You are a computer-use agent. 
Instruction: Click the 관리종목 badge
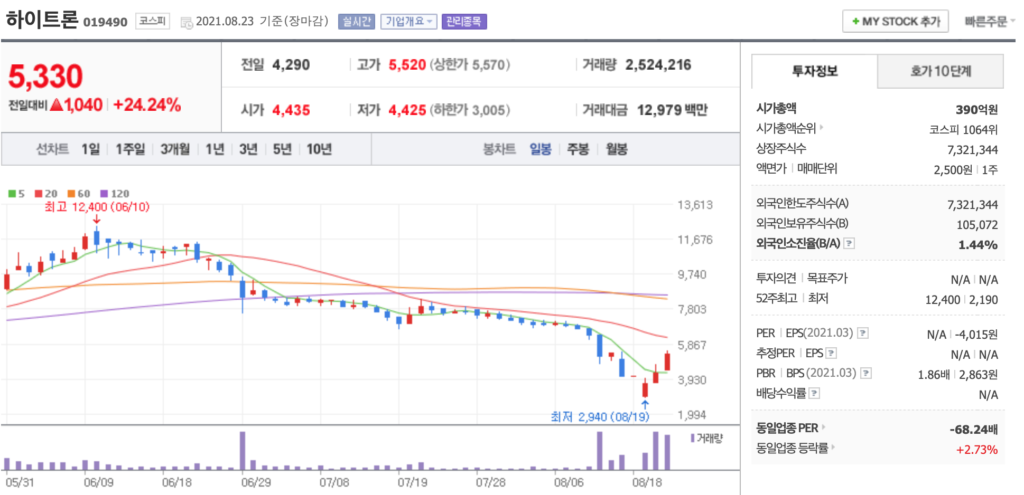pyautogui.click(x=464, y=22)
